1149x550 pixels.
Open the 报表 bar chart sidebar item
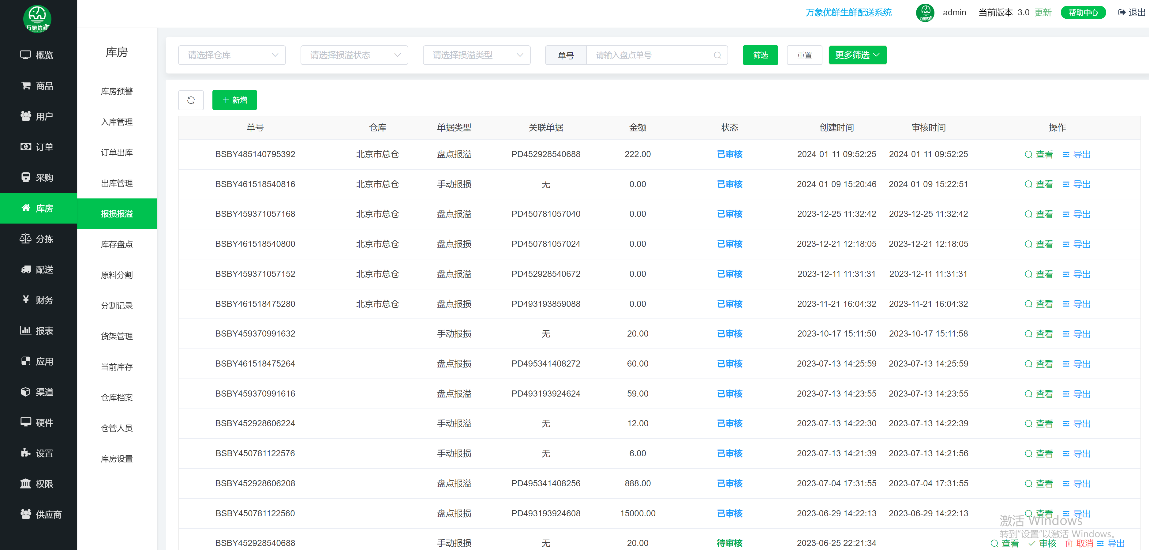26,330
